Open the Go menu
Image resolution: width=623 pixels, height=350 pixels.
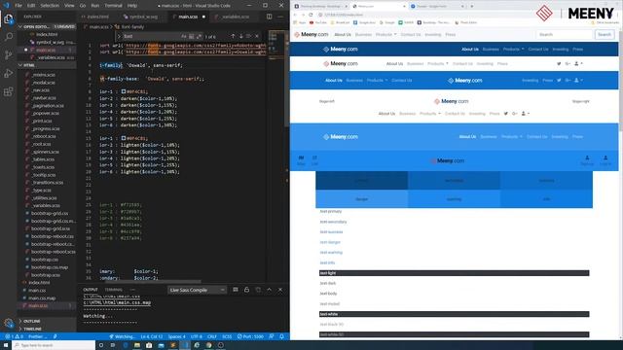[x=83, y=6]
